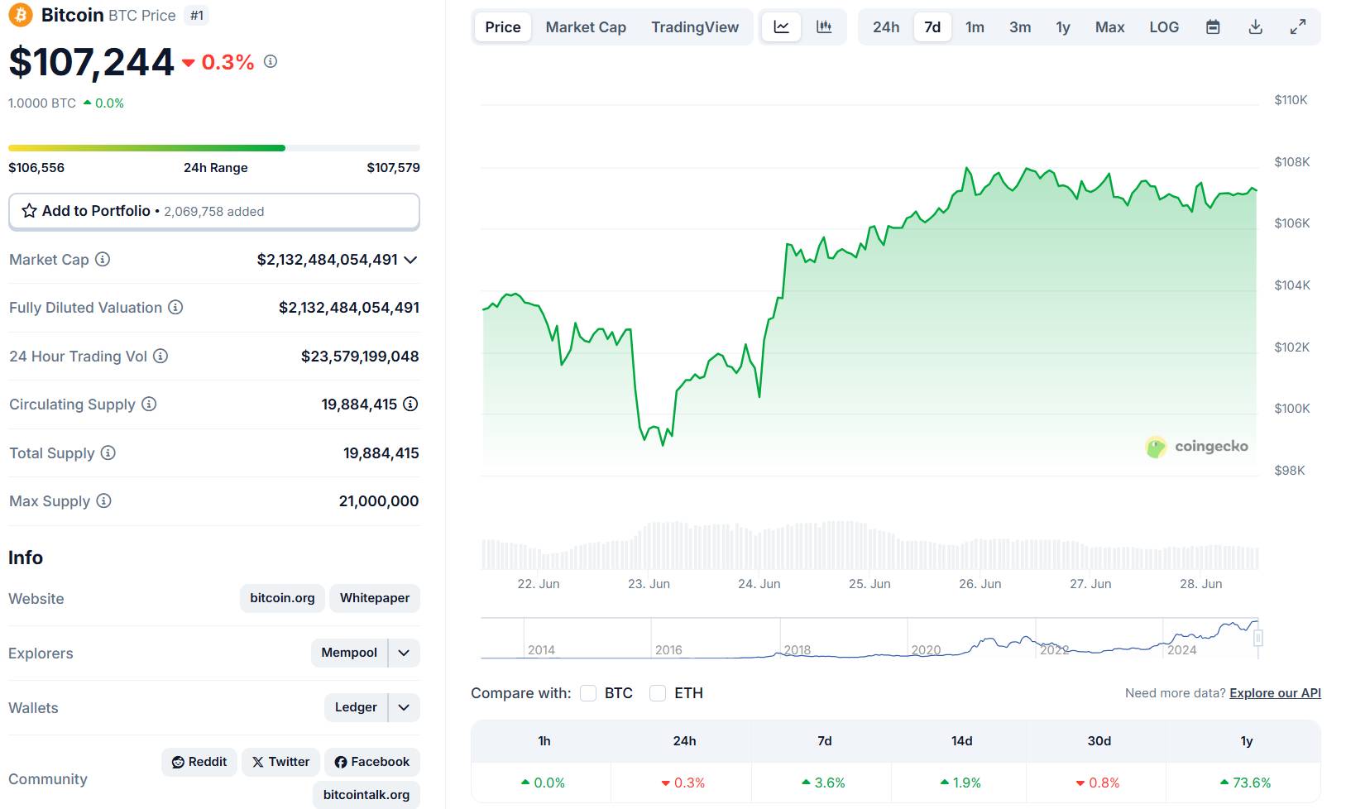Select the Market Cap chart tab

pyautogui.click(x=586, y=26)
